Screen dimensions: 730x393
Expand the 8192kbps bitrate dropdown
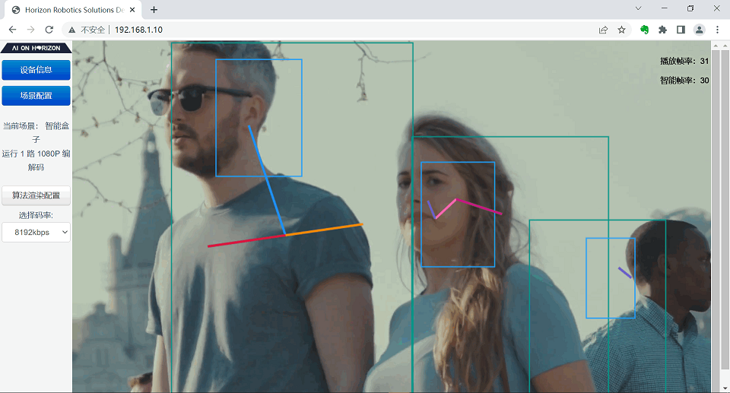pos(36,233)
